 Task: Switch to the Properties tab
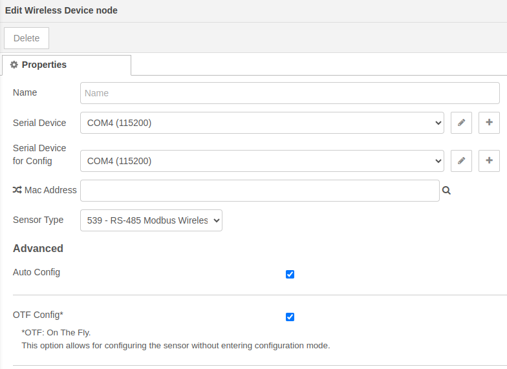(67, 65)
